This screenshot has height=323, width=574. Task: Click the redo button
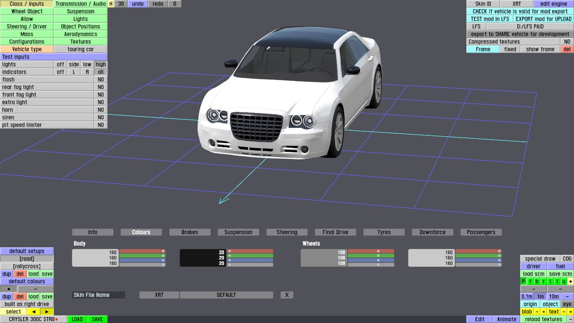click(158, 4)
